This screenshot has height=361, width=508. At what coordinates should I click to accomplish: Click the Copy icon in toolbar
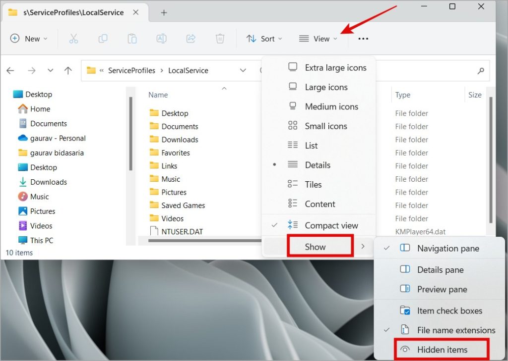(x=103, y=39)
